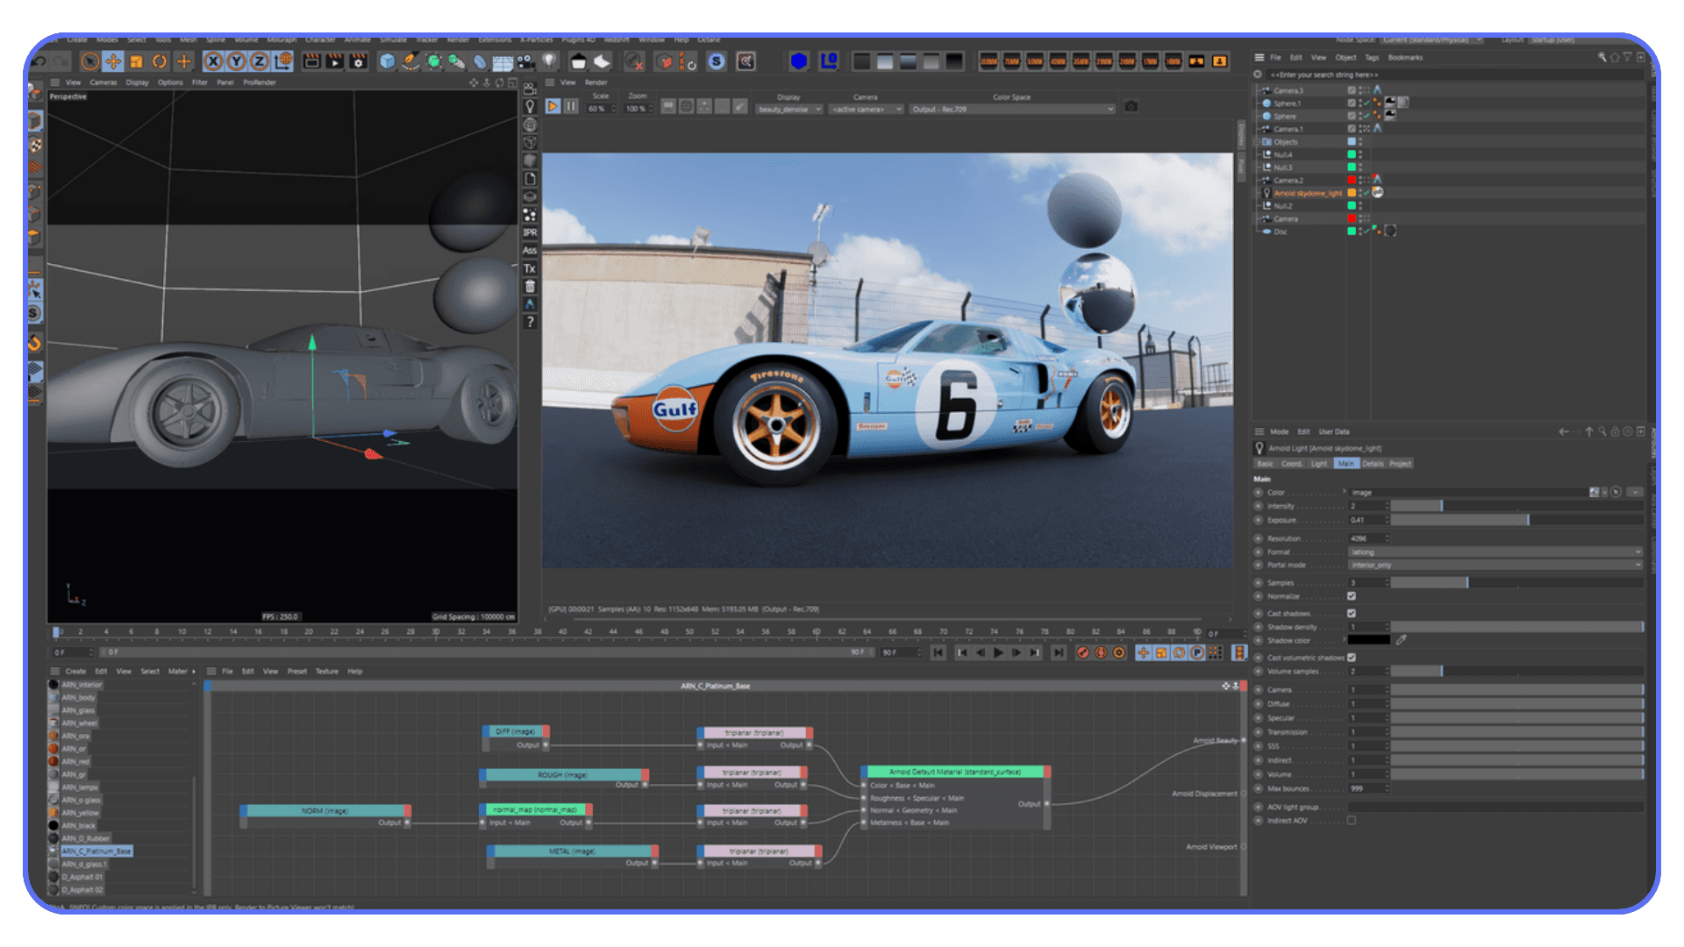Image resolution: width=1684 pixels, height=947 pixels.
Task: Open the Shadow color swatch
Action: click(1368, 640)
